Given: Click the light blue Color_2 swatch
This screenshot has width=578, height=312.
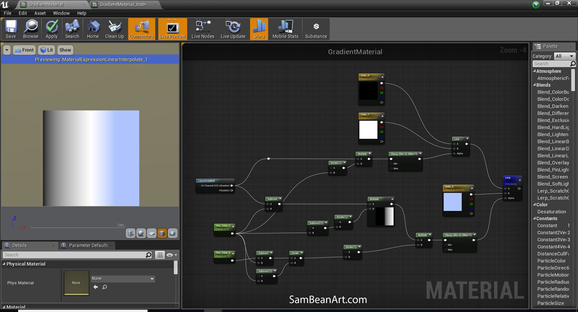Looking at the screenshot, I should point(452,202).
